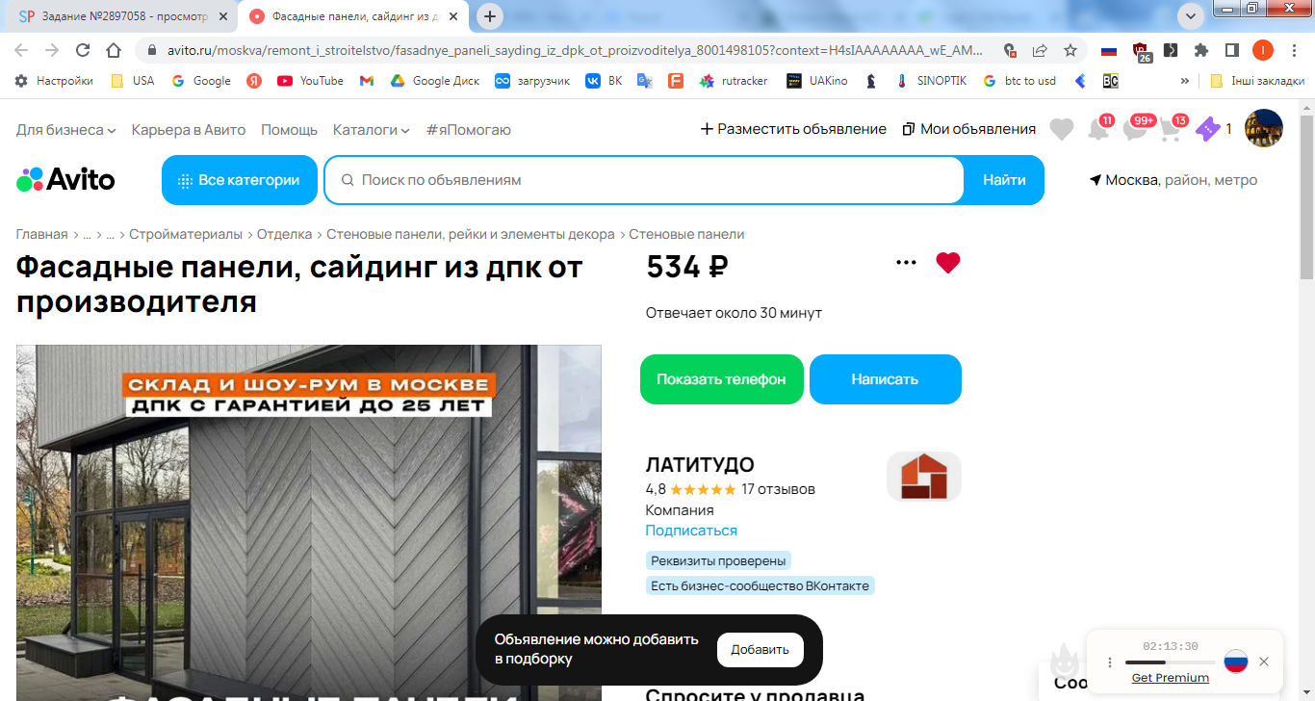Click the Avito logo
This screenshot has height=701, width=1315.
click(x=65, y=180)
